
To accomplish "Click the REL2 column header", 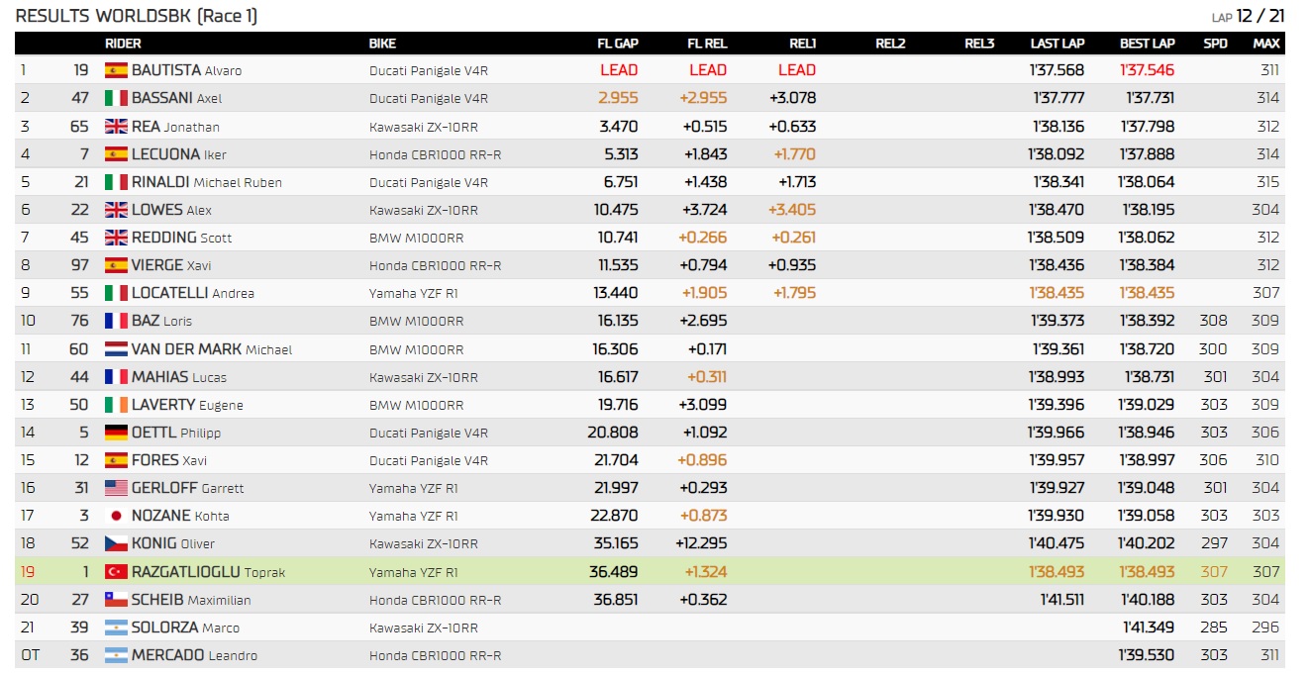I will coord(891,44).
